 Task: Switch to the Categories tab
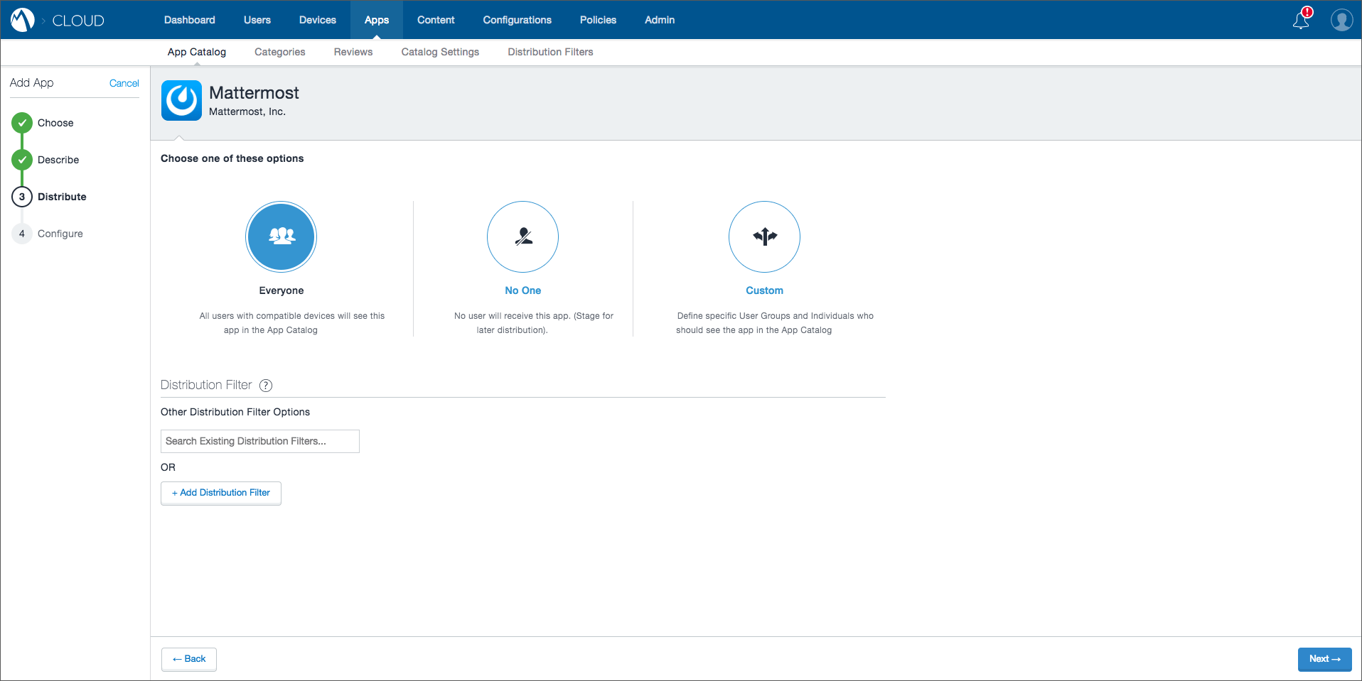[x=280, y=52]
